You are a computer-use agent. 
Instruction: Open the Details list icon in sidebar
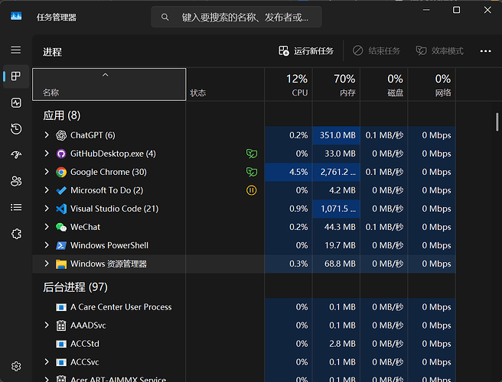pos(16,208)
